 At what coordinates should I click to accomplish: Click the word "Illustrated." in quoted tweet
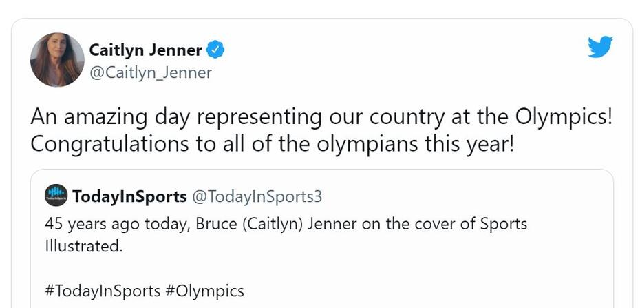[x=83, y=245]
